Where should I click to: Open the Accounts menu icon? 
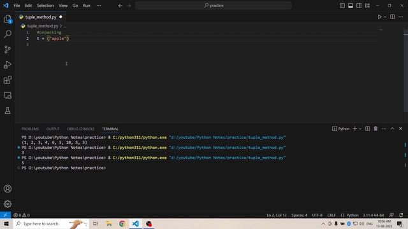[x=8, y=189]
